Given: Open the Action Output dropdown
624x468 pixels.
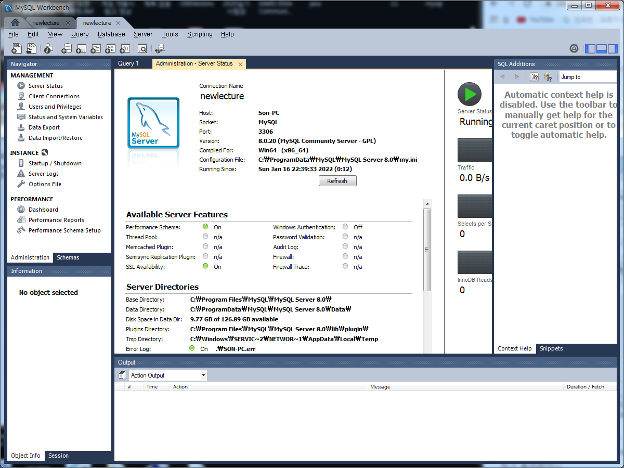Looking at the screenshot, I should tap(168, 375).
